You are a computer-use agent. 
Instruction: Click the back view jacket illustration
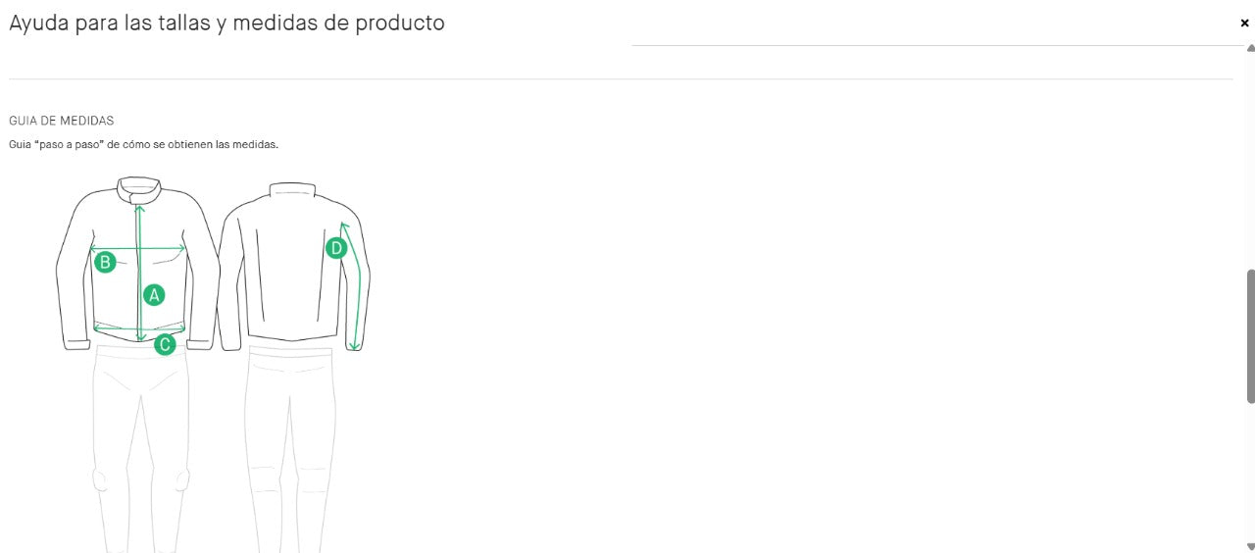(x=294, y=266)
